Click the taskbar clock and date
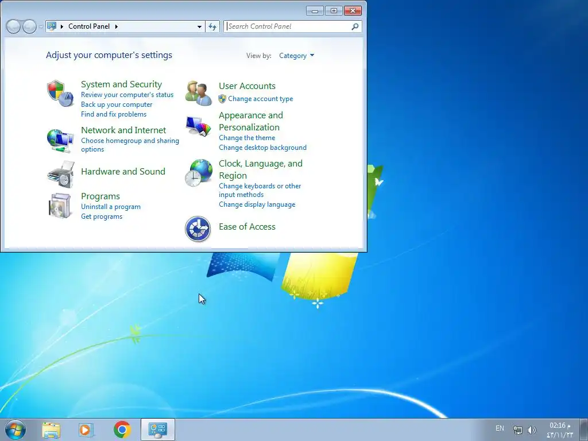 pyautogui.click(x=559, y=430)
